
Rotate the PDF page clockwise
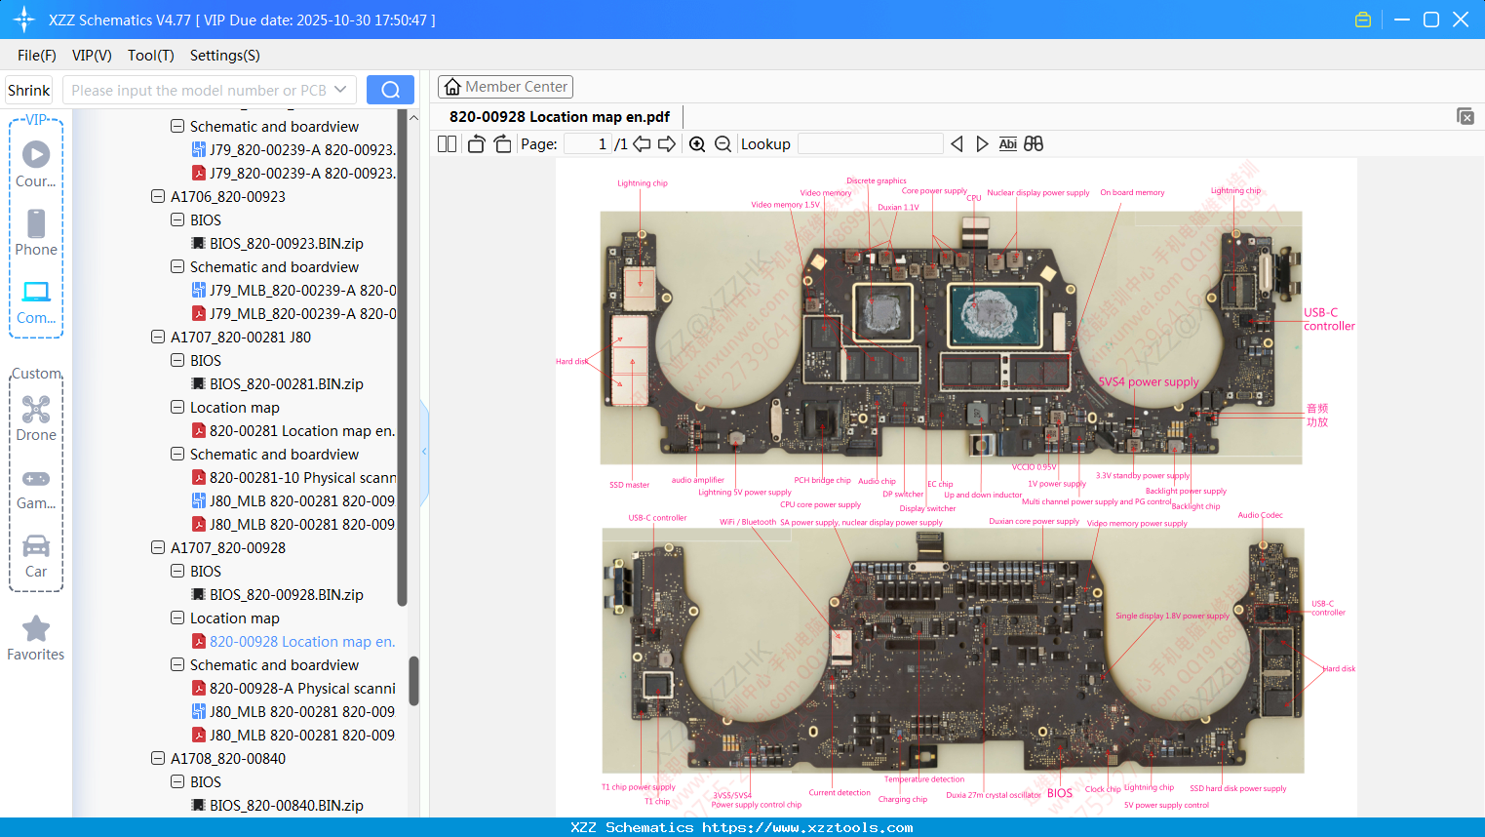click(x=502, y=144)
